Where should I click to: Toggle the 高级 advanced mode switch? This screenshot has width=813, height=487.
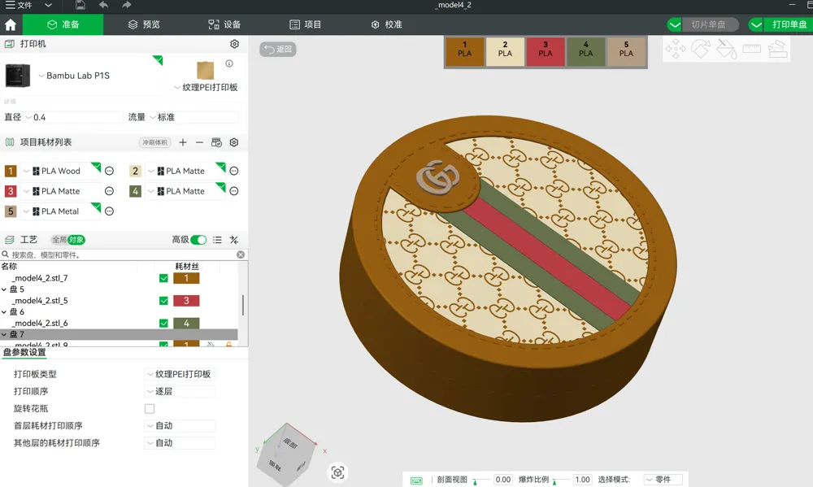click(x=198, y=240)
